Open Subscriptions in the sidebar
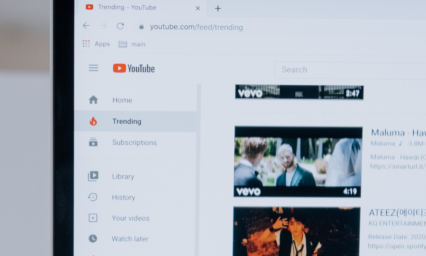 [x=135, y=142]
